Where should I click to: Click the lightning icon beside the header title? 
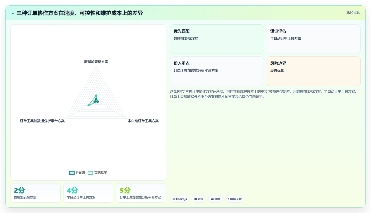point(13,13)
